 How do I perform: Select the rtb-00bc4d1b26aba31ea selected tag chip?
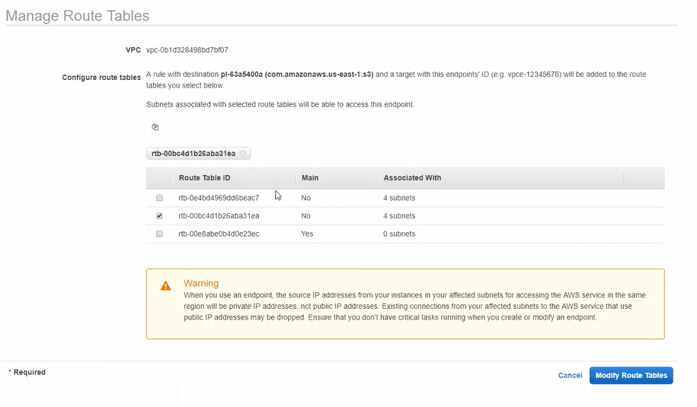[x=193, y=154]
